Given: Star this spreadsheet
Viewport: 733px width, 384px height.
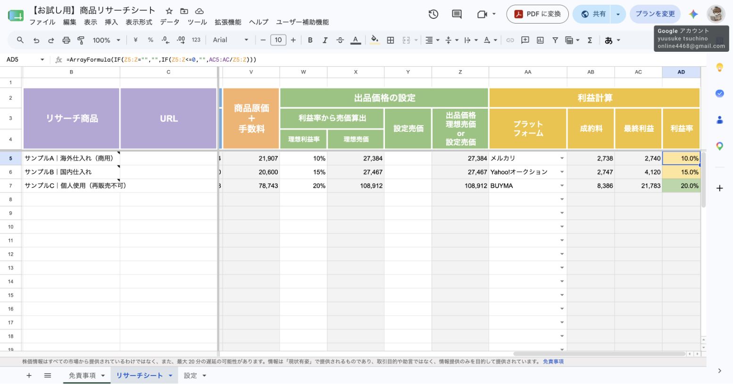Looking at the screenshot, I should pos(169,11).
